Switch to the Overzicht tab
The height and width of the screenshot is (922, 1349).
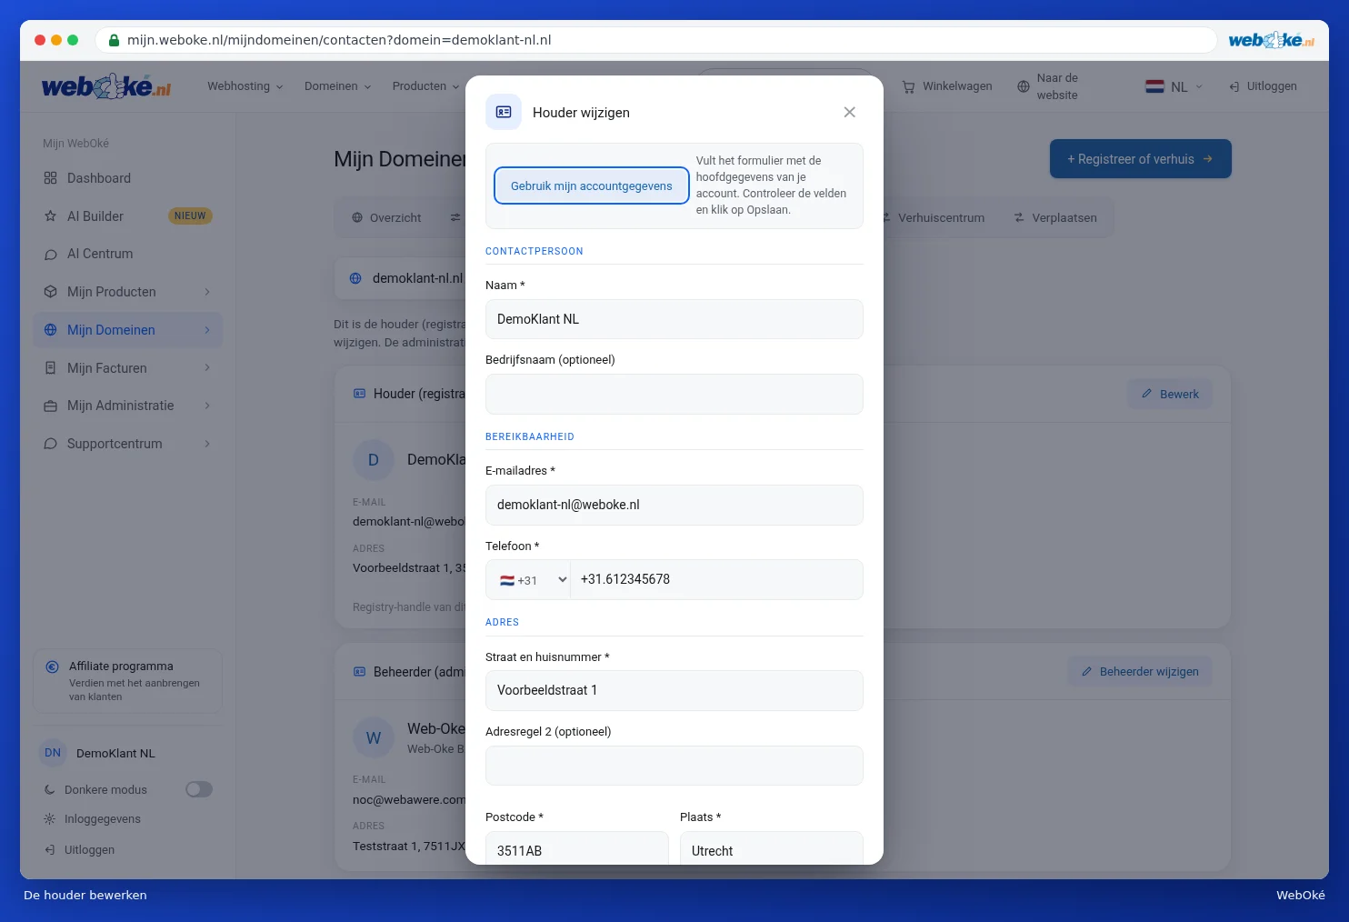pos(386,218)
